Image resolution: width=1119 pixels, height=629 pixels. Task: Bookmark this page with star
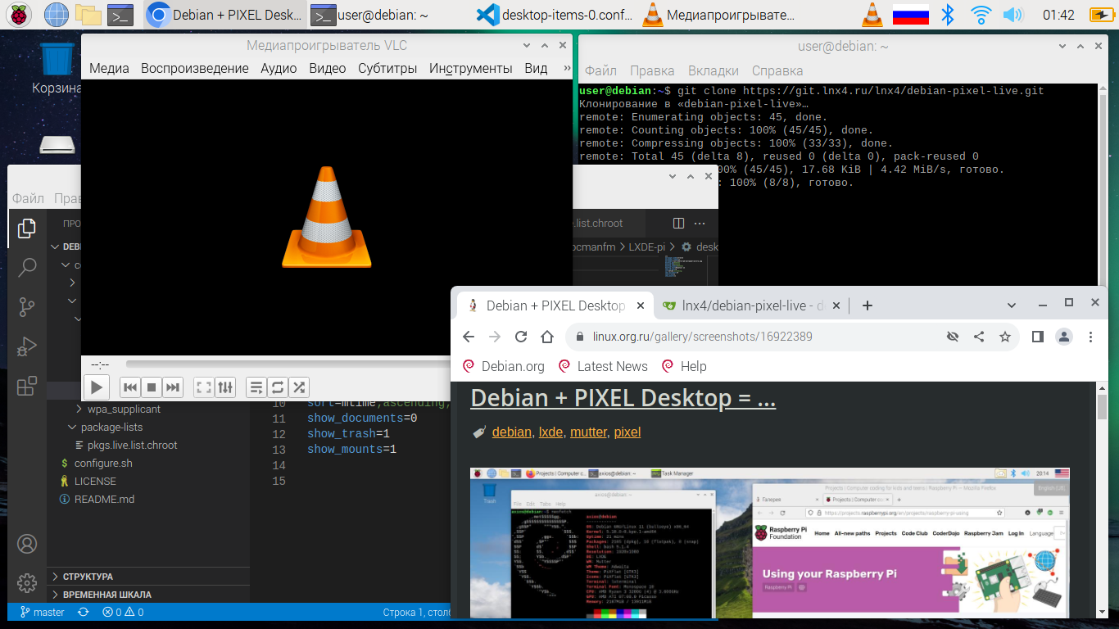(1004, 337)
